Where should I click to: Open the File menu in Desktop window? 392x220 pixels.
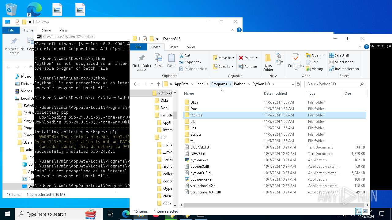tap(11, 30)
